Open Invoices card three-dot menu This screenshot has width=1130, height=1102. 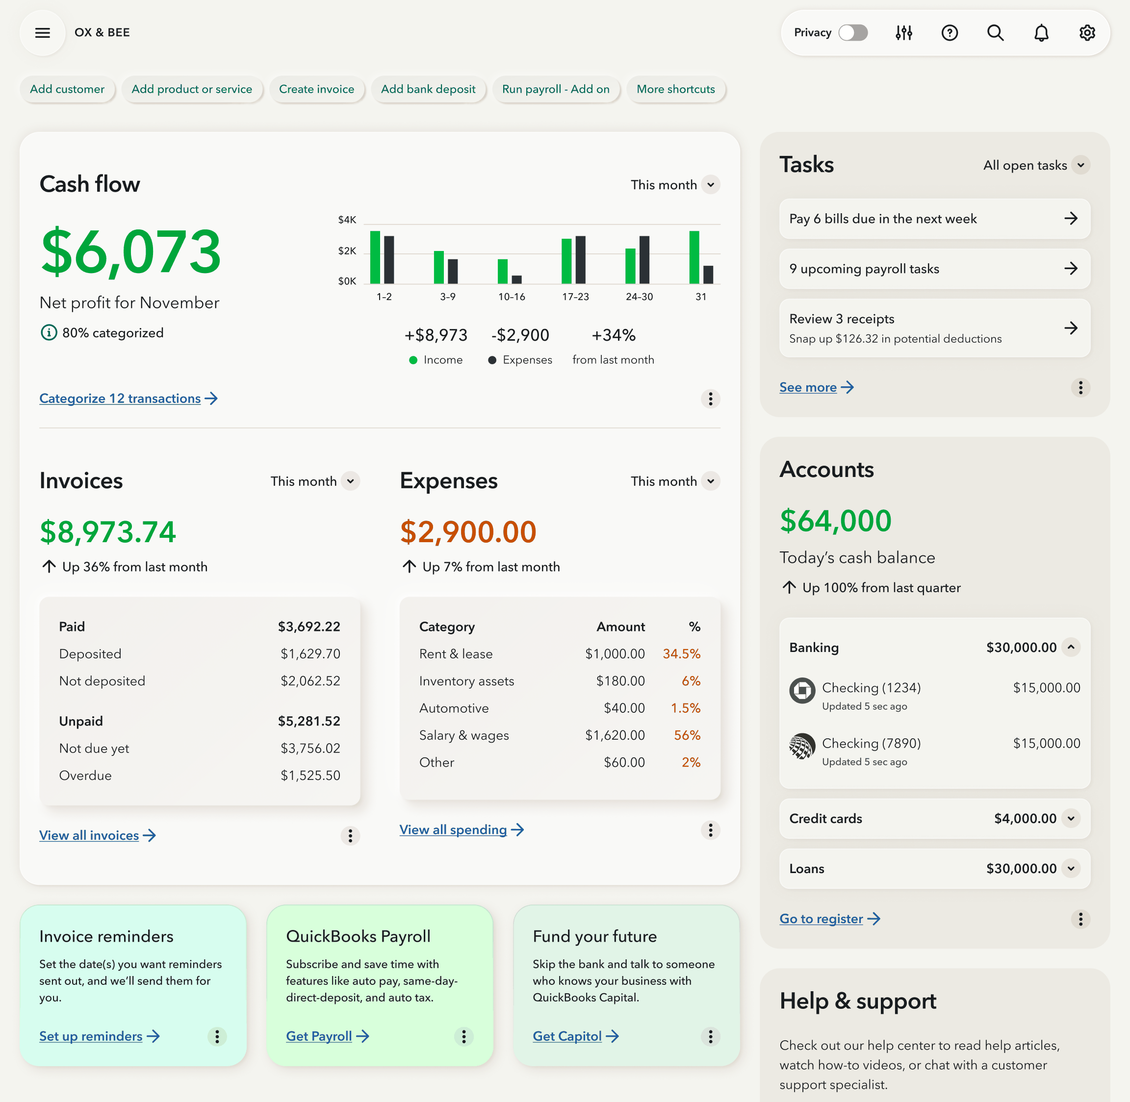click(x=350, y=835)
